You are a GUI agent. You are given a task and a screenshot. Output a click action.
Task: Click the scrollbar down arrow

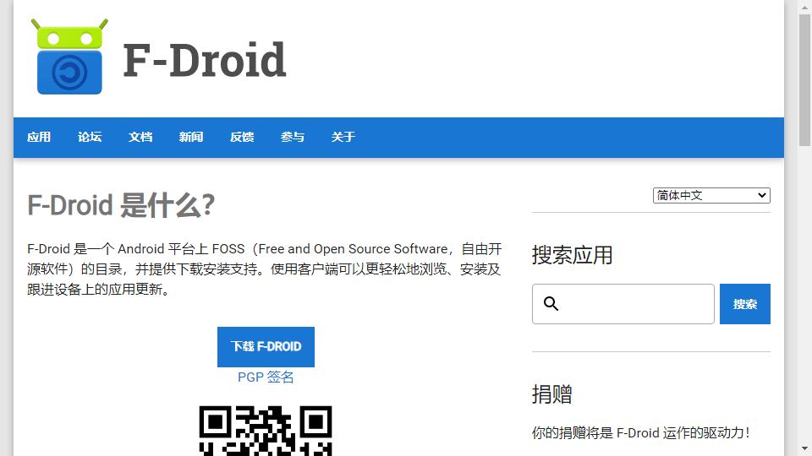[x=804, y=448]
